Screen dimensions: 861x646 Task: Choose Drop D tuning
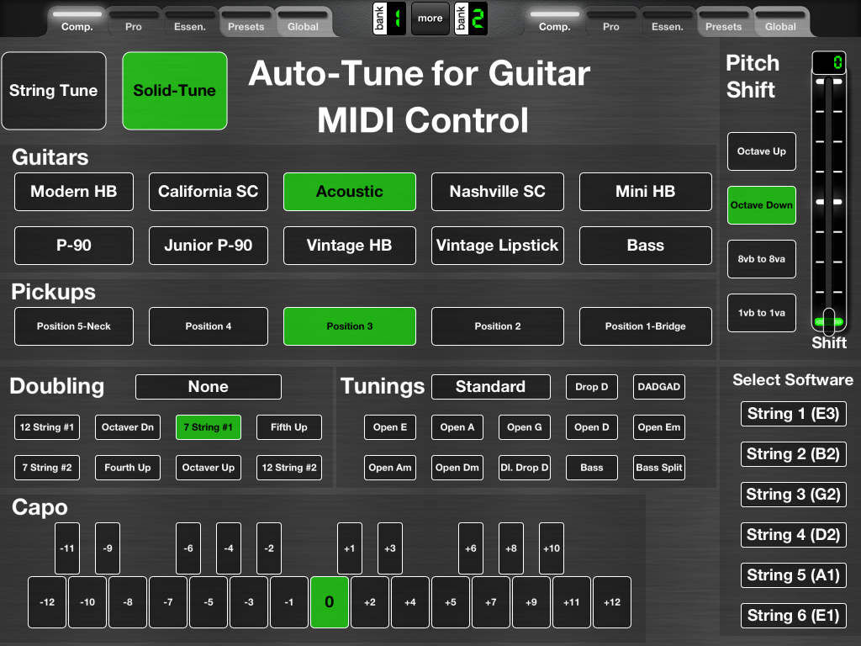[x=592, y=387]
